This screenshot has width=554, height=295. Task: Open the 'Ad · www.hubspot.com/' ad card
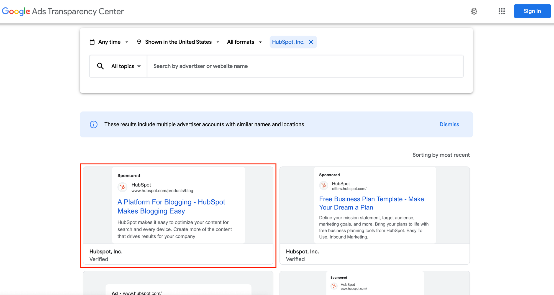178,283
